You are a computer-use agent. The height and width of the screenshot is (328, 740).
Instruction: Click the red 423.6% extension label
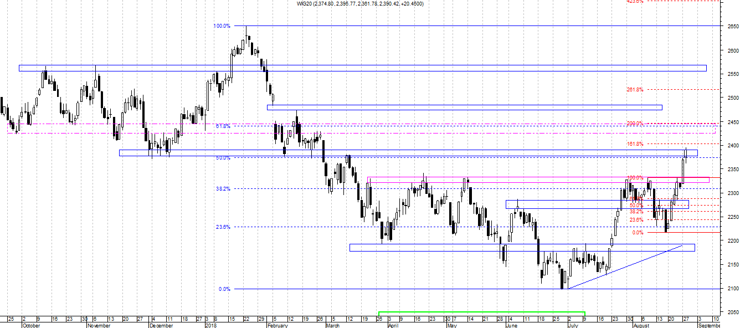coord(635,2)
